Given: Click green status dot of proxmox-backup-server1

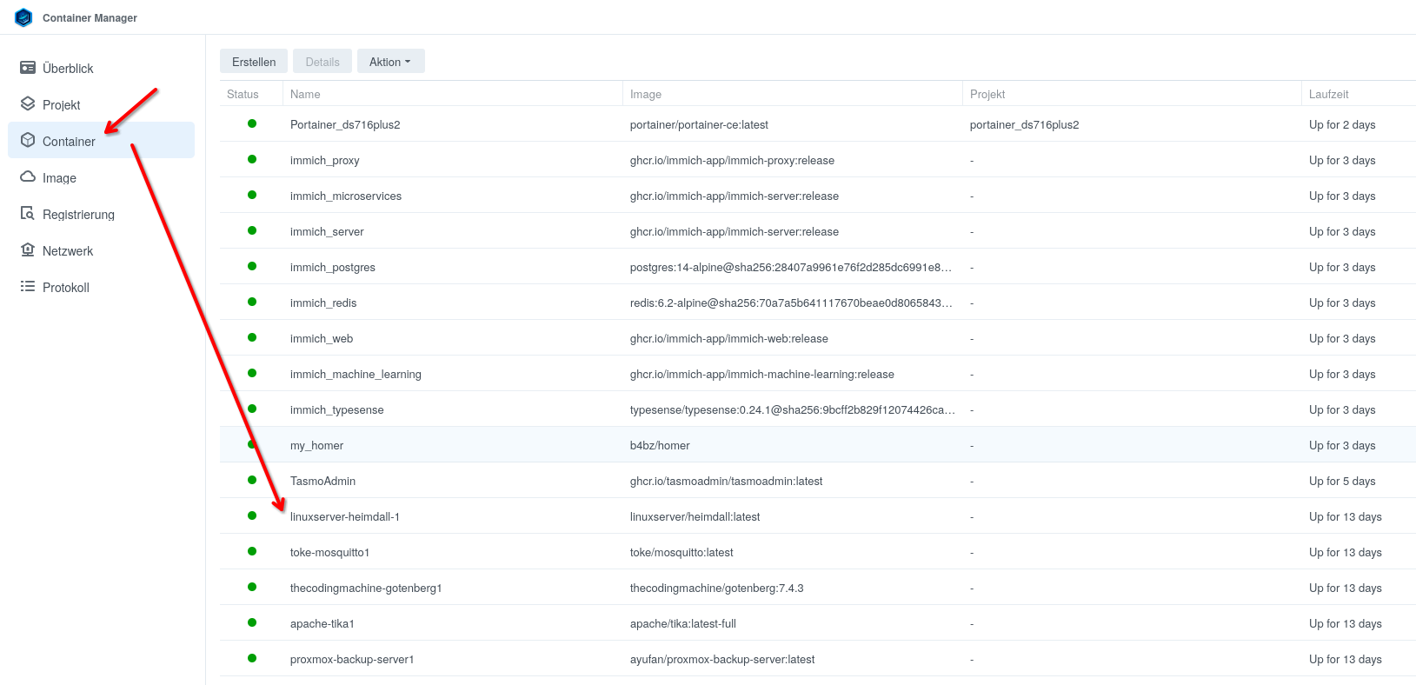Looking at the screenshot, I should (x=252, y=658).
